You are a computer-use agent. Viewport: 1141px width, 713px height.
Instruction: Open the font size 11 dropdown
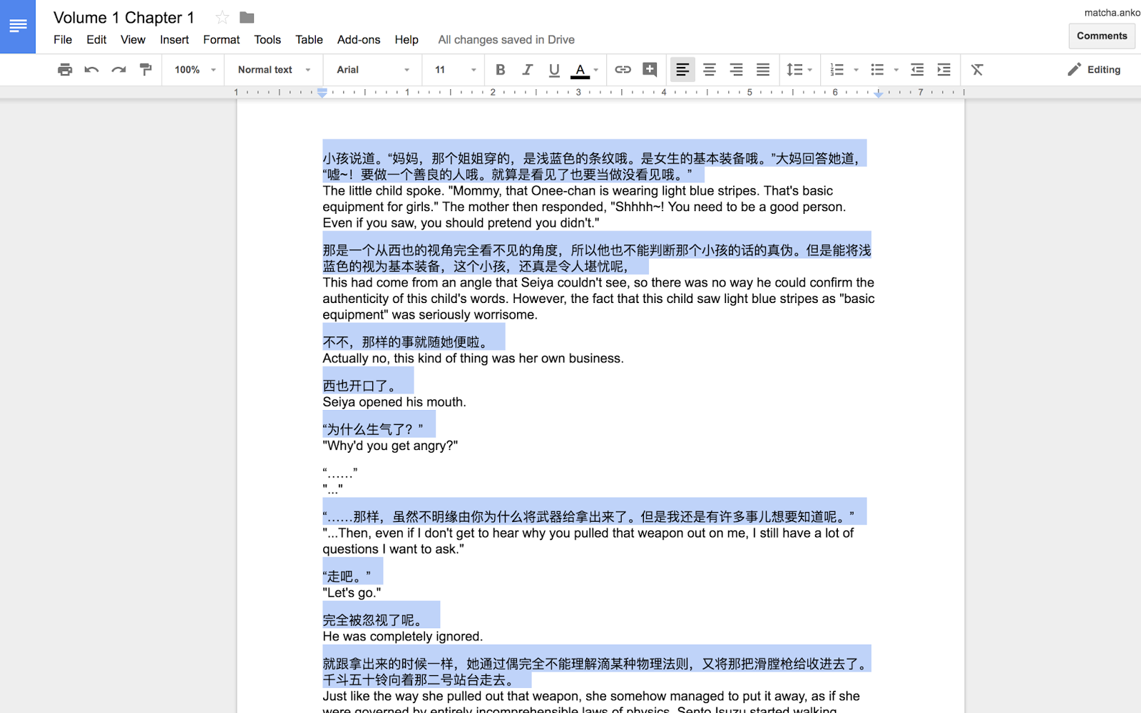pyautogui.click(x=455, y=69)
